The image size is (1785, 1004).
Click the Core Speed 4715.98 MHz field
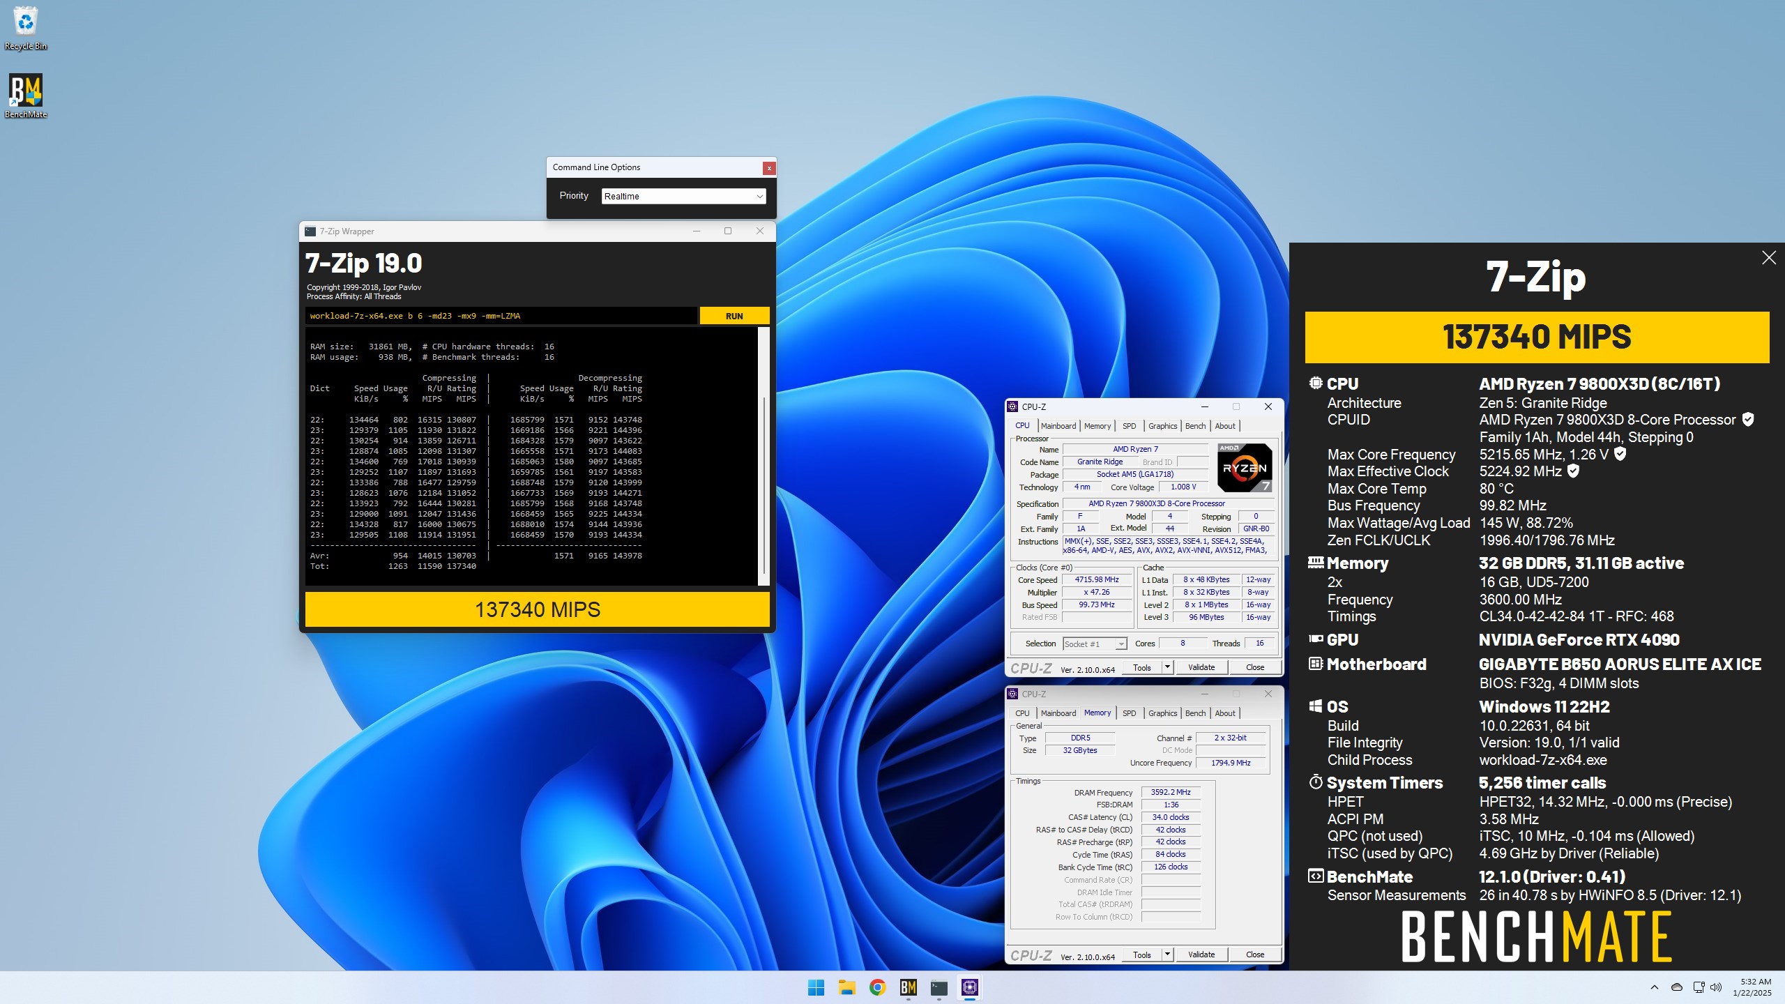[x=1097, y=580]
